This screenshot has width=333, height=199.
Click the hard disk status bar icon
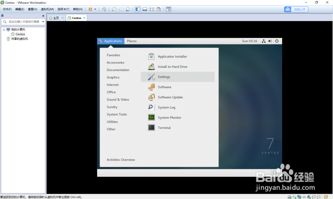[x=289, y=197]
